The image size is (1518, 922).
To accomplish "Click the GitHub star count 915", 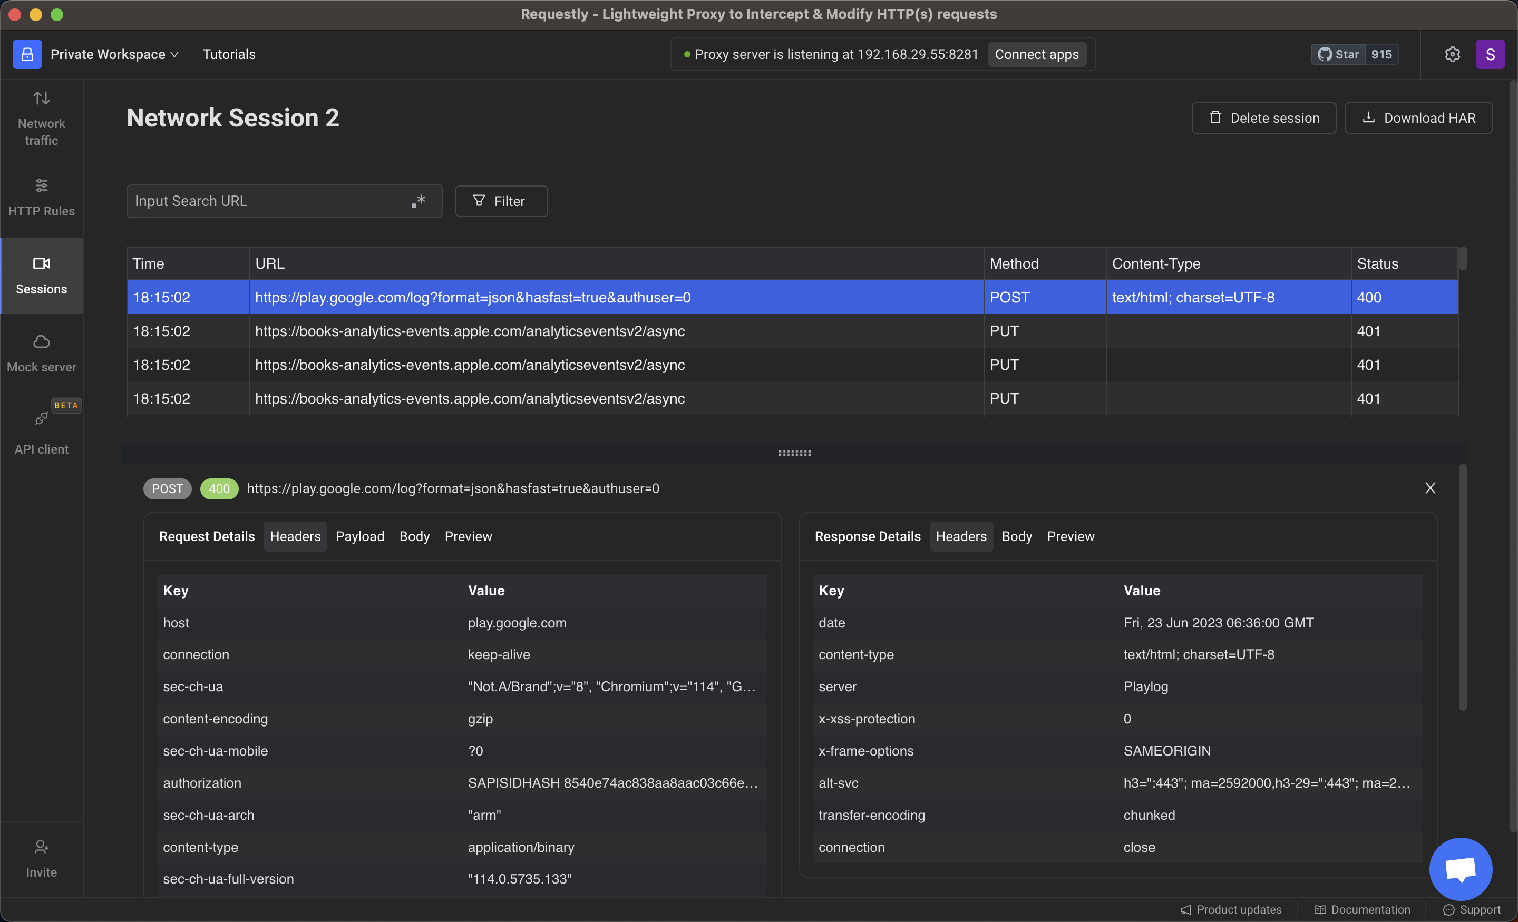I will pyautogui.click(x=1381, y=54).
